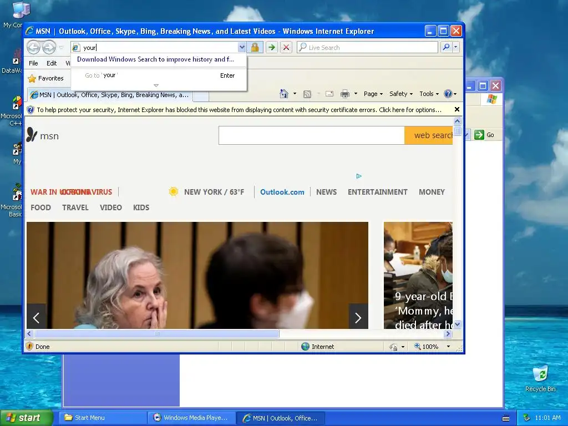Click the Read Mail envelope icon
This screenshot has width=568, height=426.
(329, 94)
